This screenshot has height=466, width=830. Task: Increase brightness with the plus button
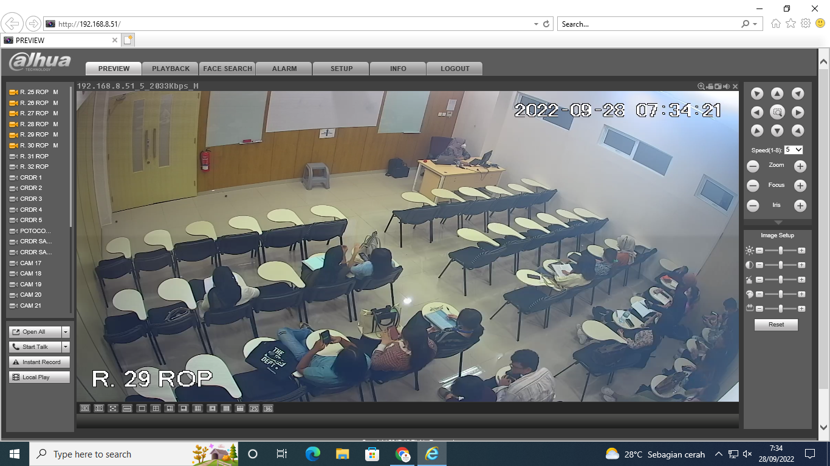tap(801, 250)
